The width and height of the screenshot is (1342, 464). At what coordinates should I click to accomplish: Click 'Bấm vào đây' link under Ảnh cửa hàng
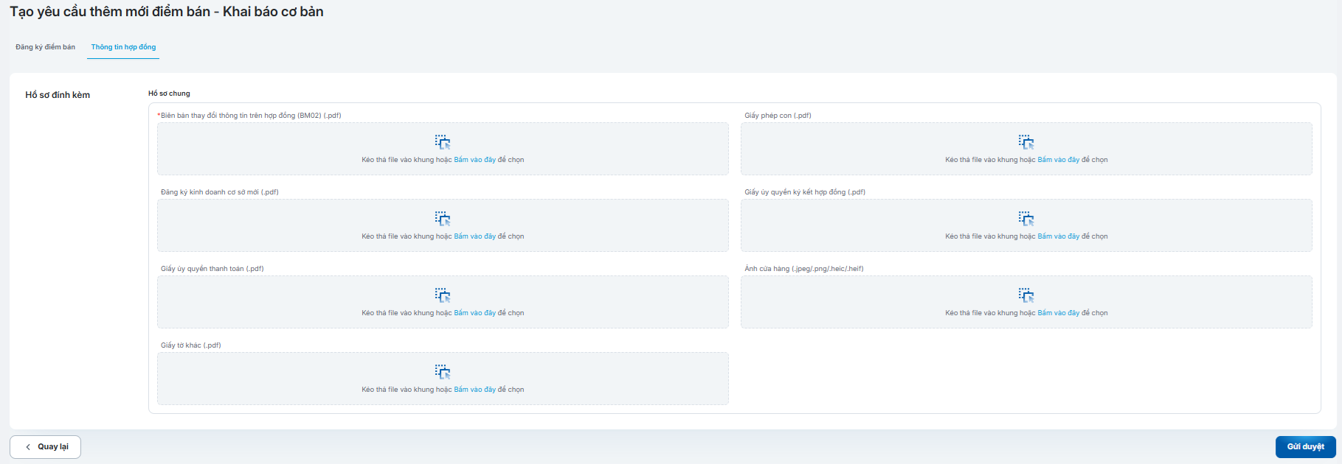pyautogui.click(x=1058, y=313)
